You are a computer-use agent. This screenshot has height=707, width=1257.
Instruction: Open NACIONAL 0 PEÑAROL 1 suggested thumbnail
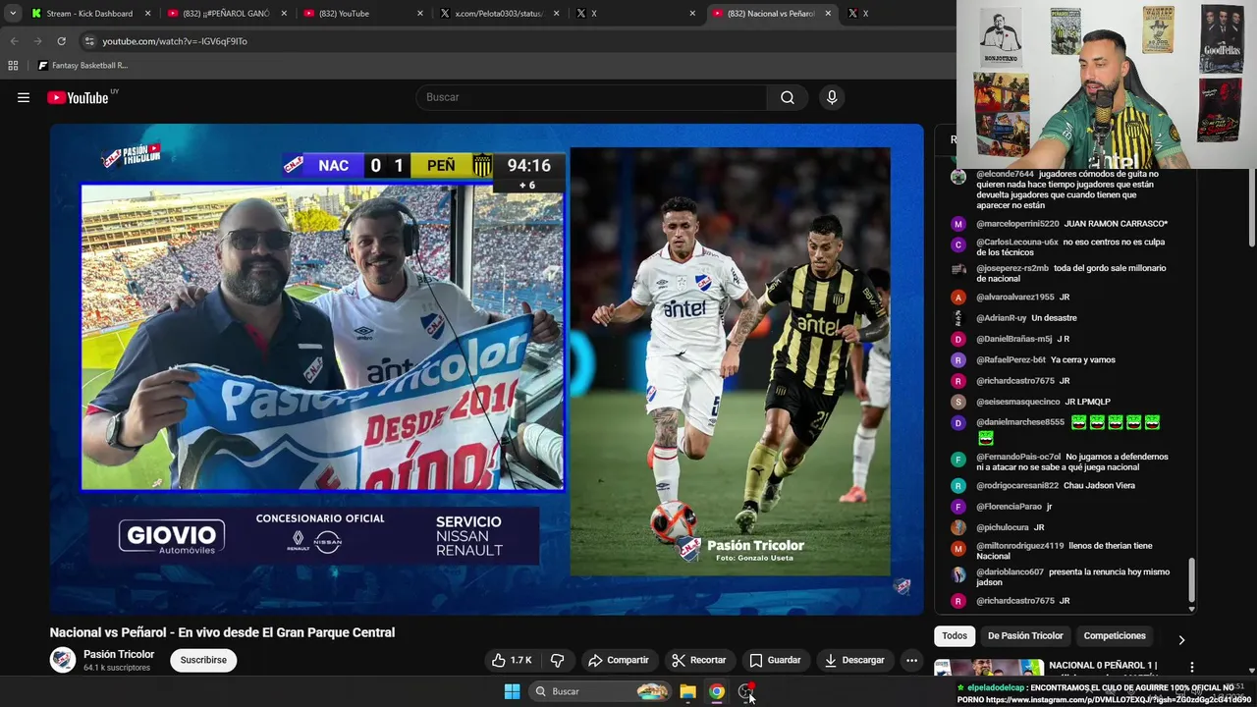click(988, 669)
